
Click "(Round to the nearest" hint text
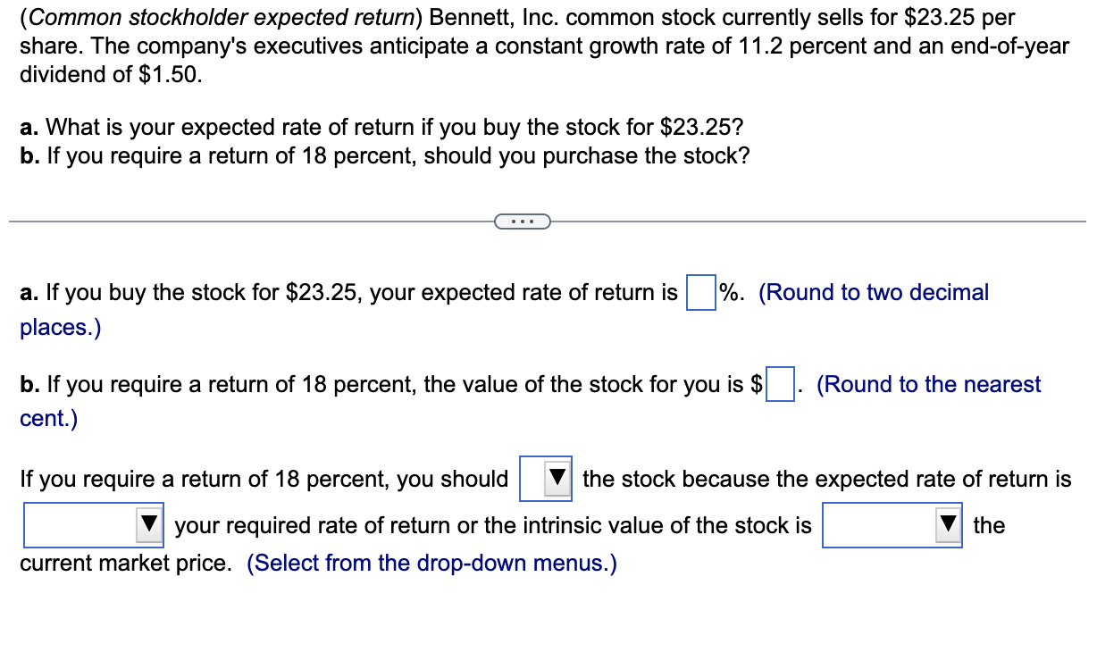click(929, 384)
